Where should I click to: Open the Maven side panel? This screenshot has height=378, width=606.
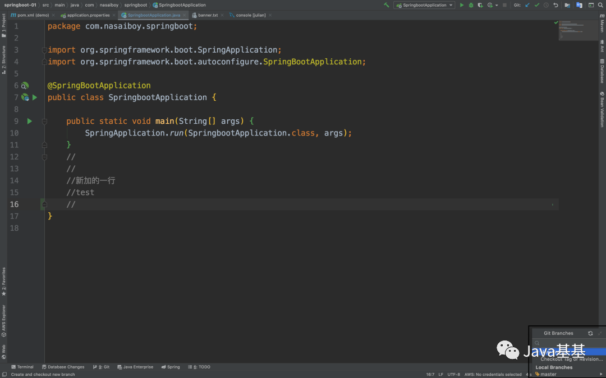602,23
